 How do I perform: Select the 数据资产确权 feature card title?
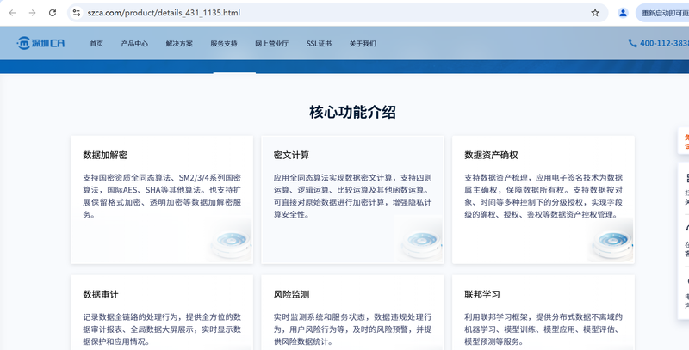[x=491, y=156]
